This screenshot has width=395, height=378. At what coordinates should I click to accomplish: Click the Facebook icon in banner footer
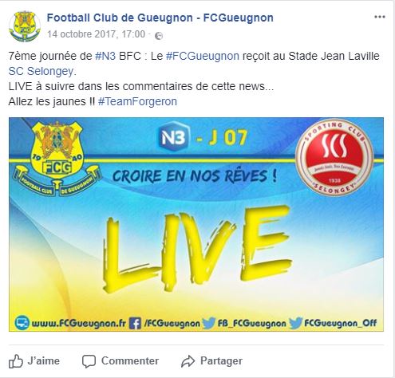136,323
